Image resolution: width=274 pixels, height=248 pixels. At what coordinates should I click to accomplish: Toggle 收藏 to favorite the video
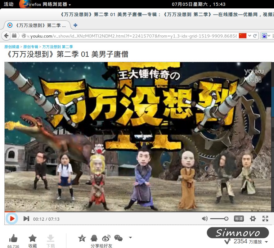click(32, 239)
